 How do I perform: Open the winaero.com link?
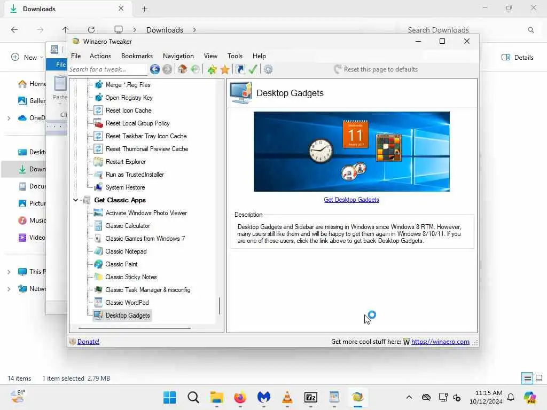pyautogui.click(x=440, y=342)
